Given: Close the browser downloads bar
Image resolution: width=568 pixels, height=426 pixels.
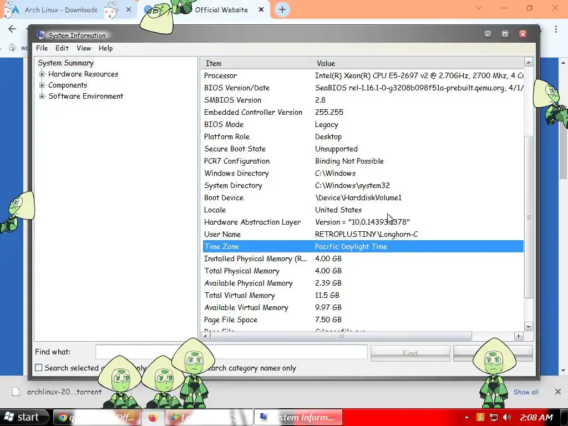Looking at the screenshot, I should [558, 392].
